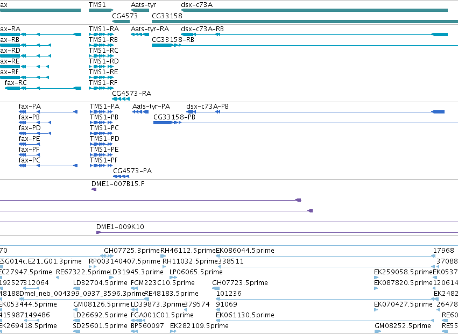This screenshot has height=334, width=458.
Task: Select EST BP560097
Action: 147,326
